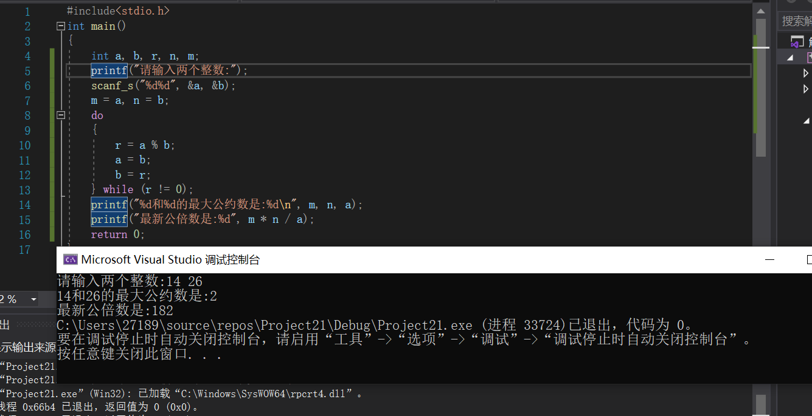Click the Output row mentioning rpcrt4.dll
Viewport: 812px width, 416px height.
[x=181, y=394]
